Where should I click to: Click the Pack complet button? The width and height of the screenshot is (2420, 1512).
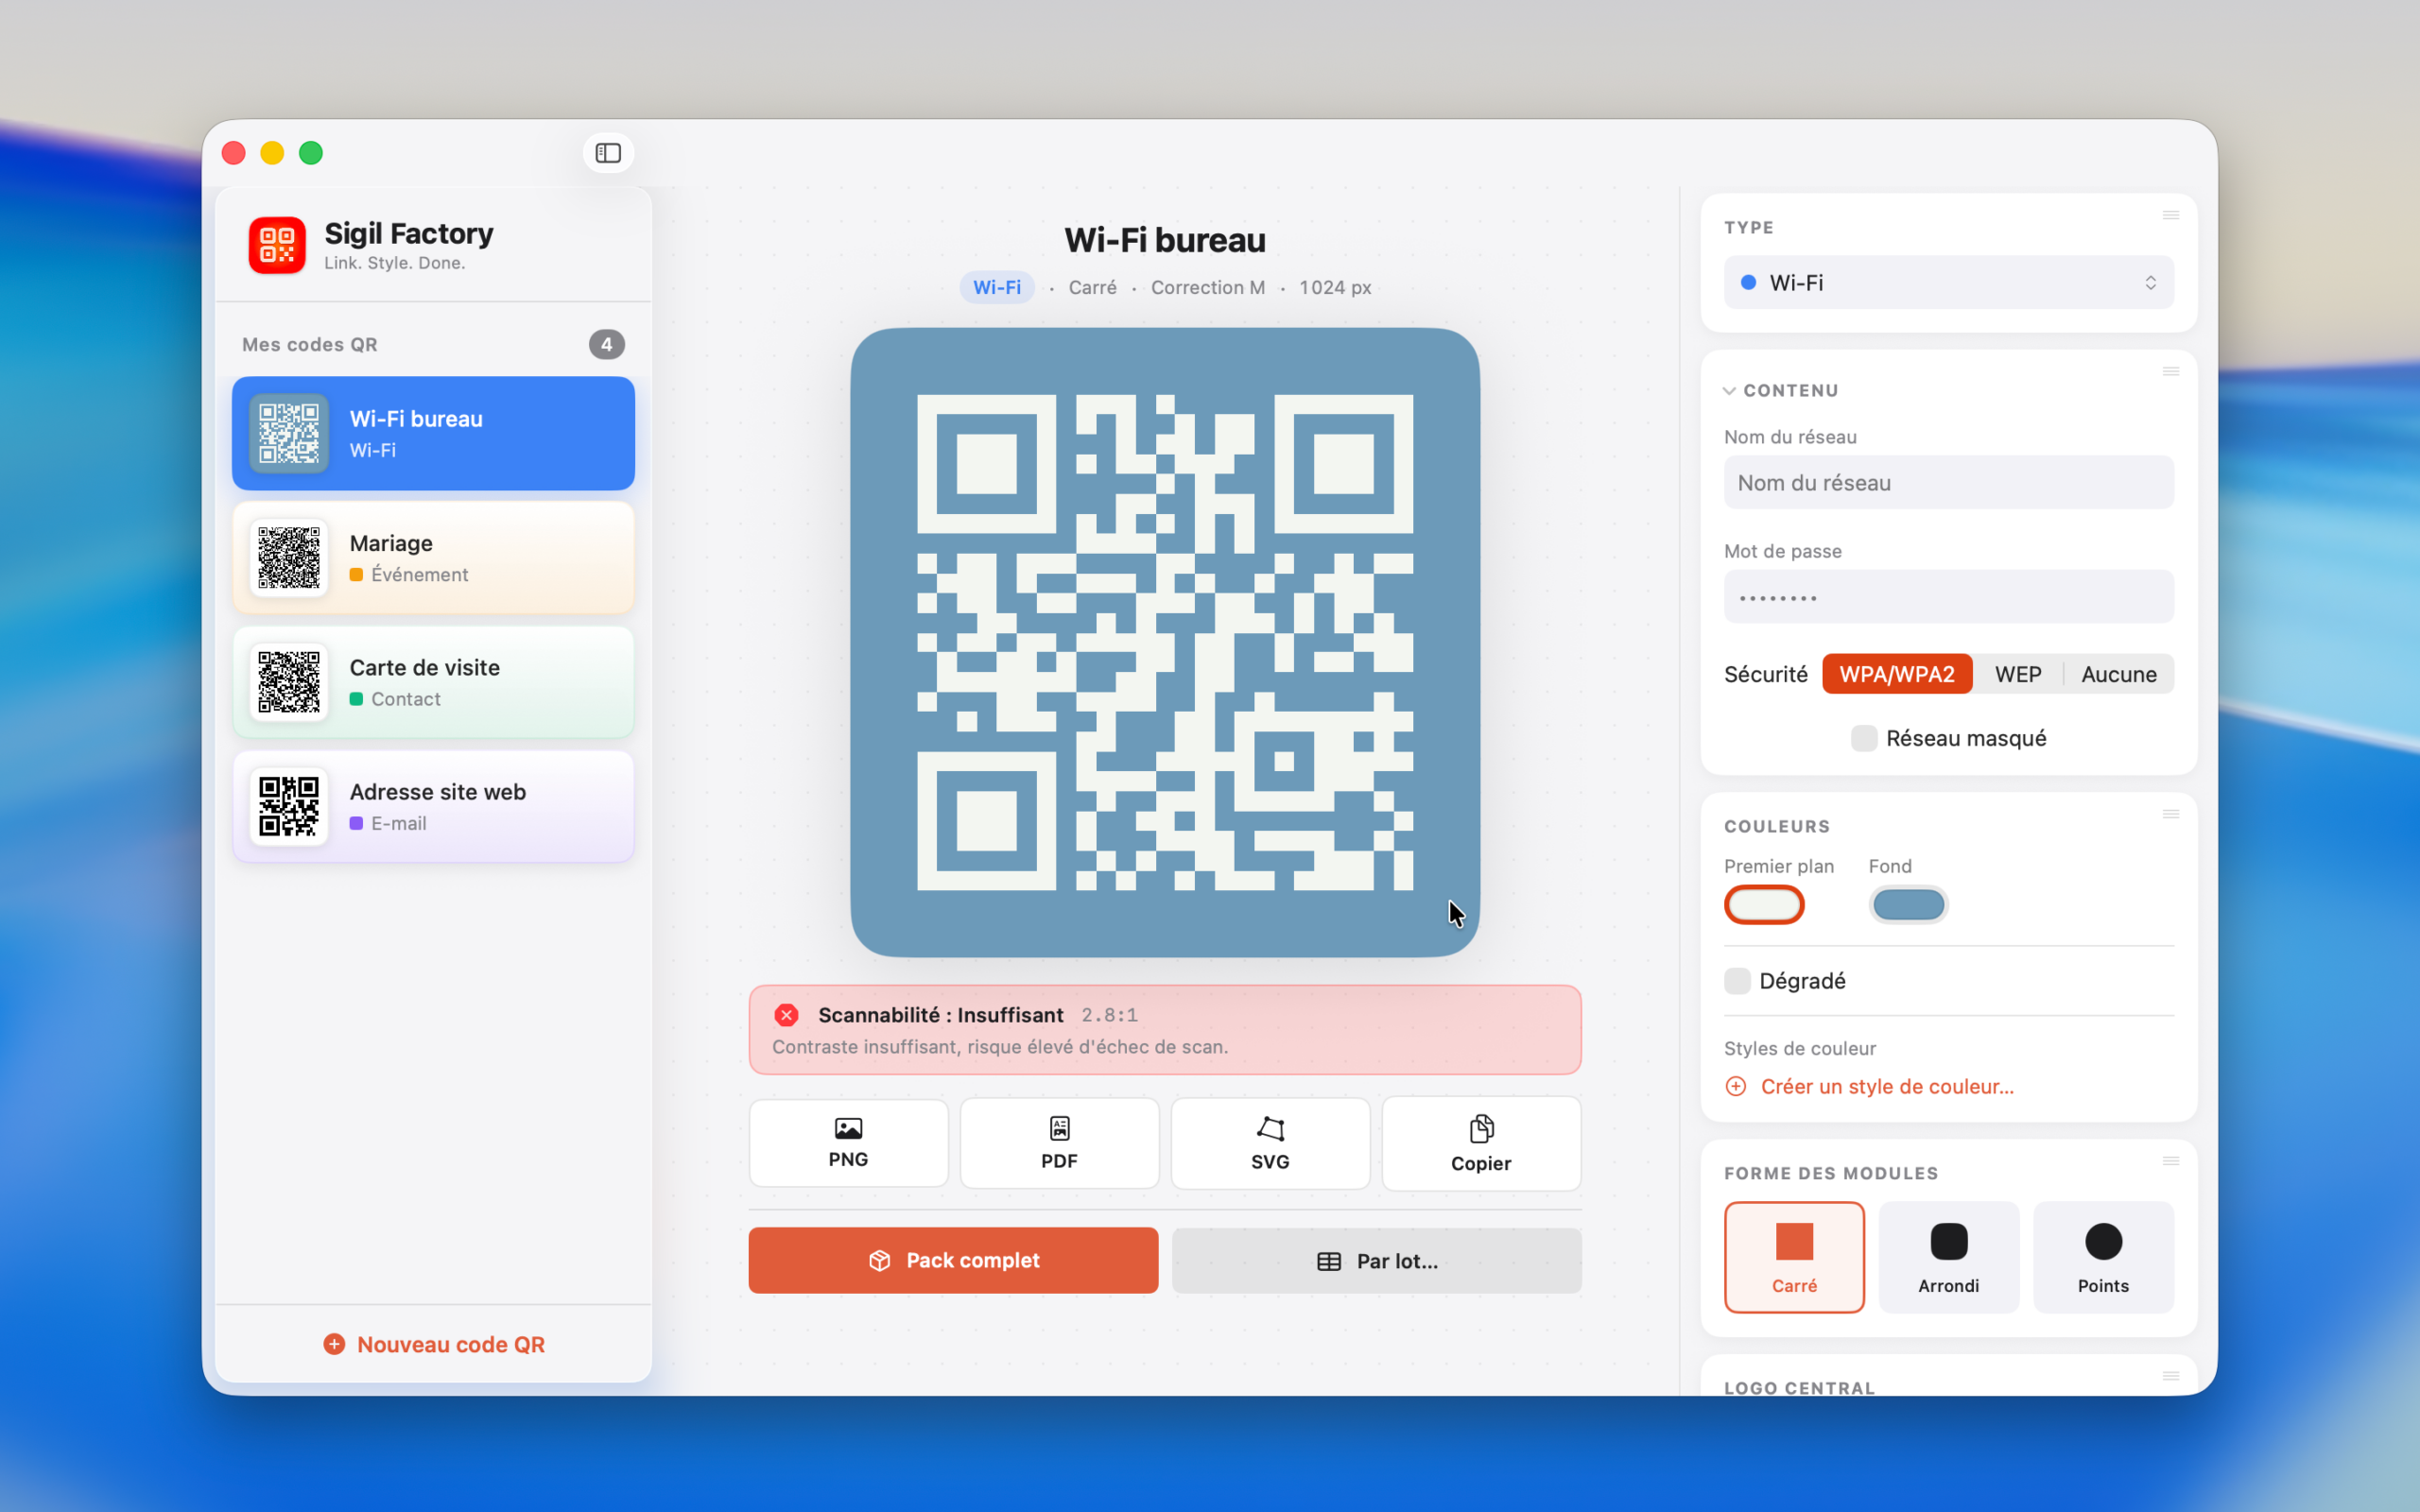(953, 1260)
